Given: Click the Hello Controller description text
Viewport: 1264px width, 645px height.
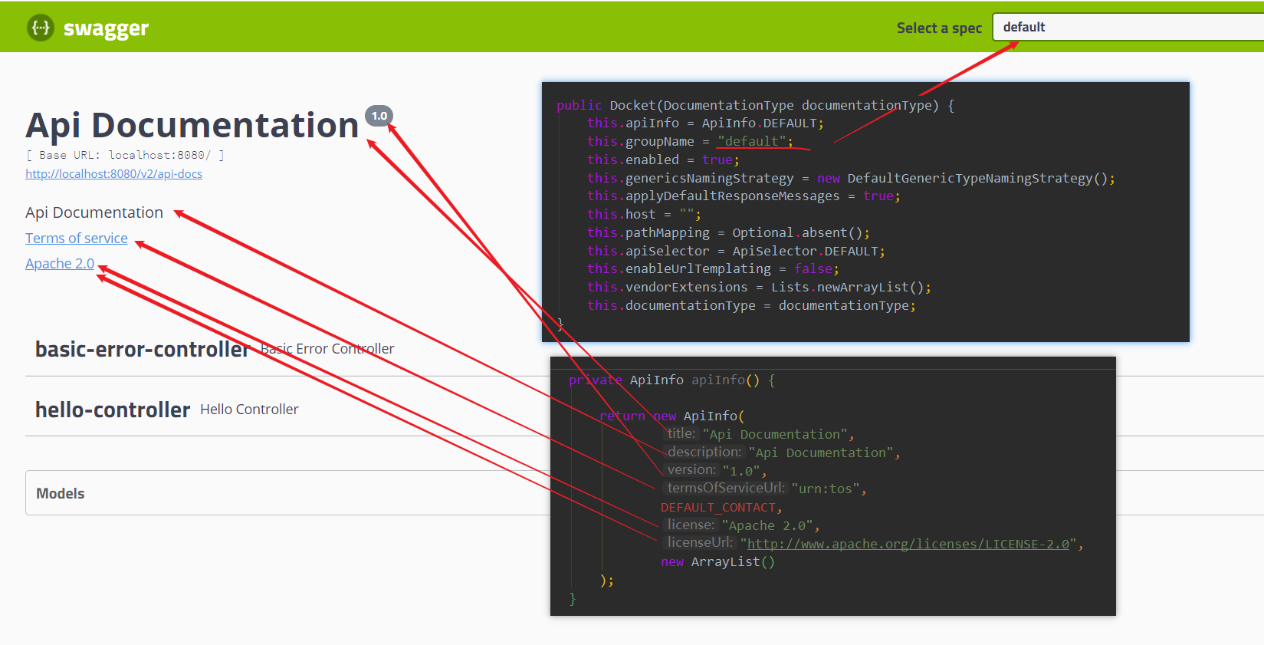Looking at the screenshot, I should (249, 410).
